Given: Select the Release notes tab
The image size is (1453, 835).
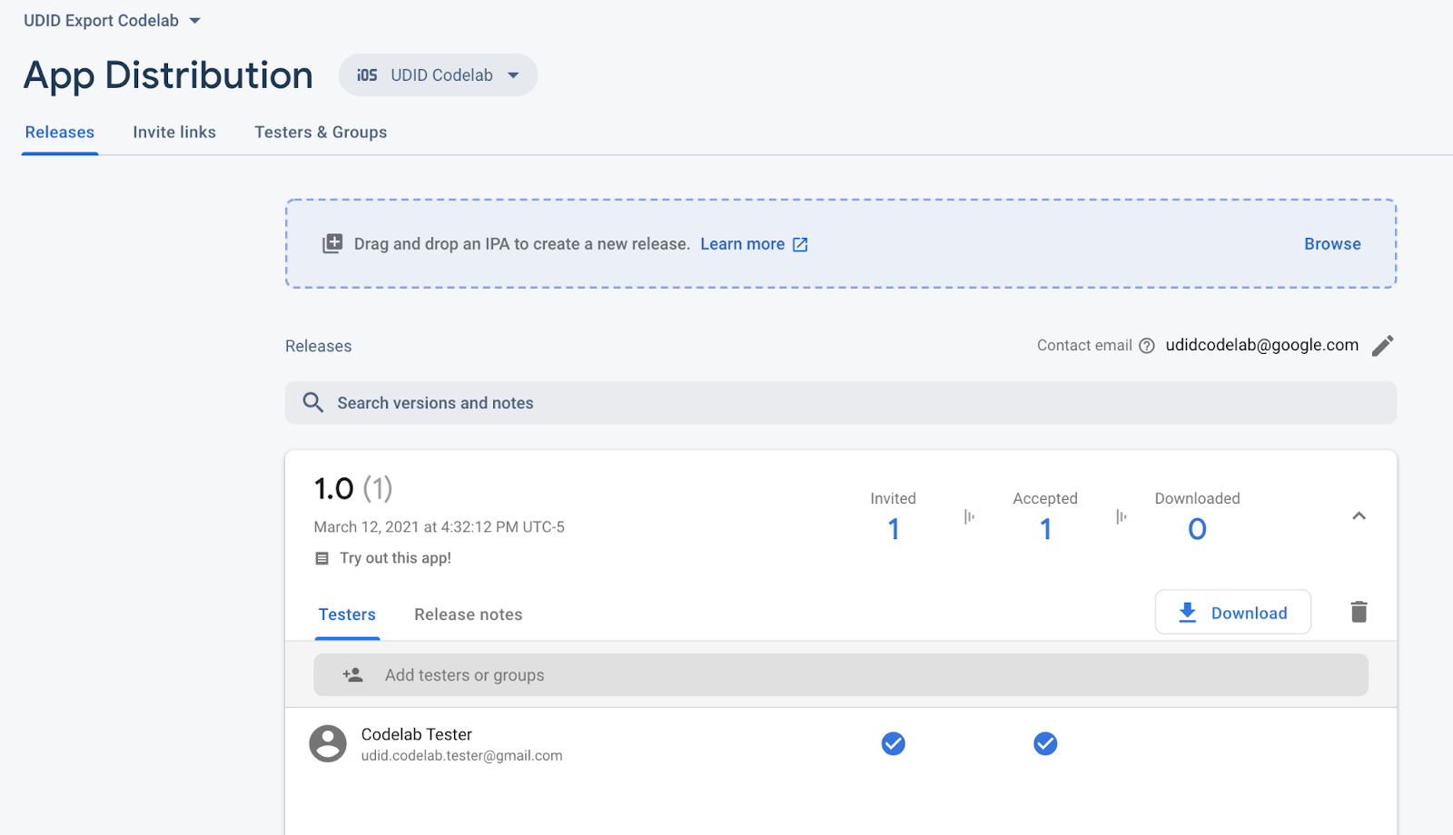Looking at the screenshot, I should 468,614.
